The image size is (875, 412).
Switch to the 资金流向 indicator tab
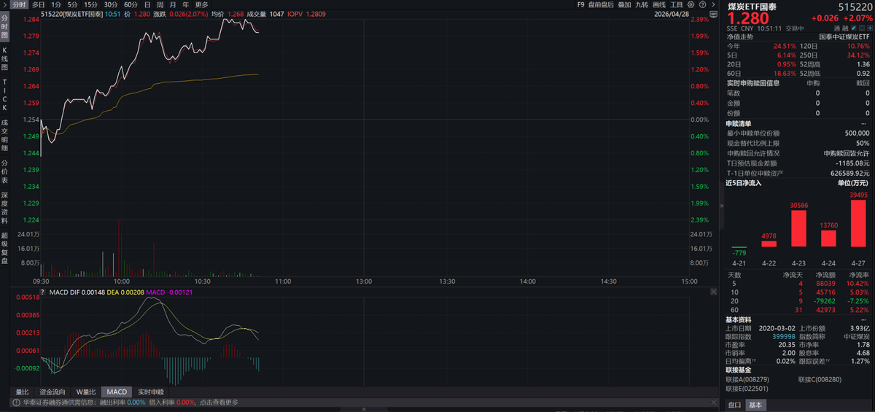(x=52, y=392)
